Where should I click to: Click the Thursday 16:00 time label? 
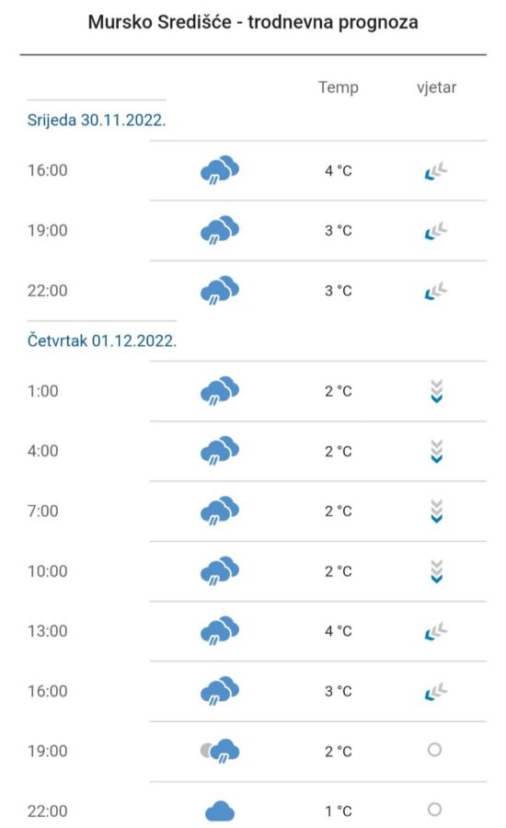[48, 691]
